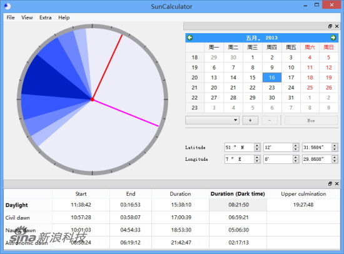Click the Duration (Dark time) column header
This screenshot has height=254, width=344.
coord(238,194)
